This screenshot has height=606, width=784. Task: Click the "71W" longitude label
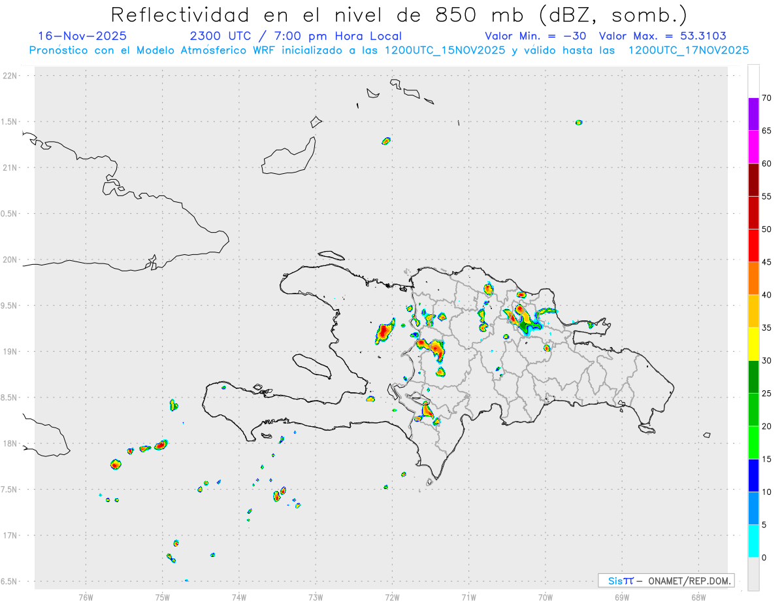coord(468,597)
